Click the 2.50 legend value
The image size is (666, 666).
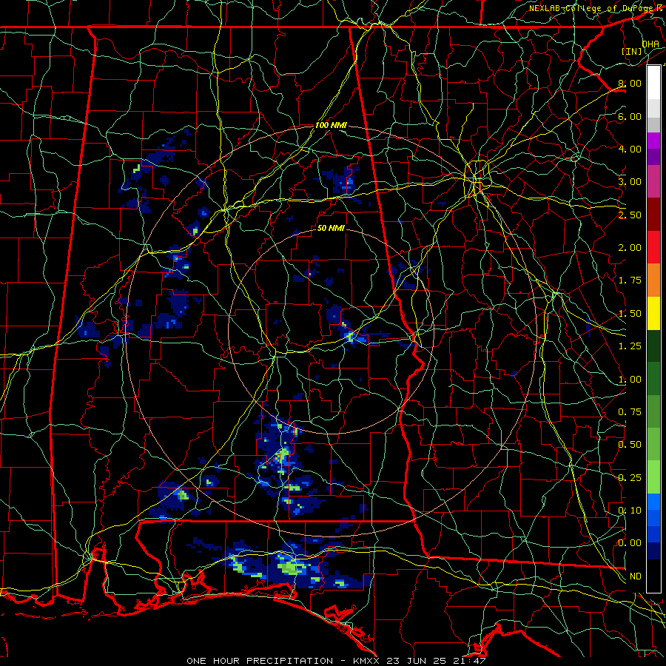click(x=630, y=215)
